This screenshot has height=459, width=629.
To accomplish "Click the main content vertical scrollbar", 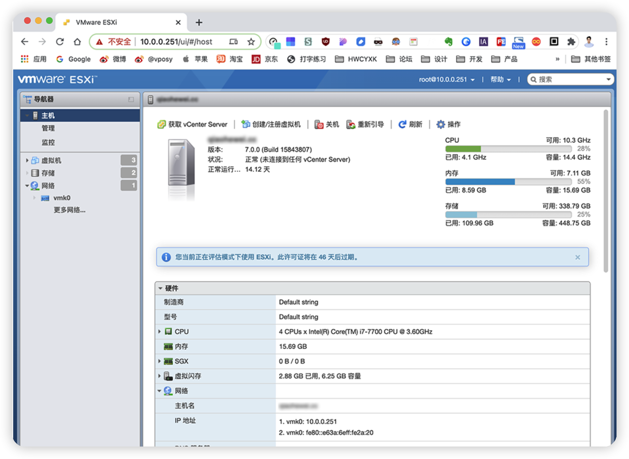I will point(606,191).
